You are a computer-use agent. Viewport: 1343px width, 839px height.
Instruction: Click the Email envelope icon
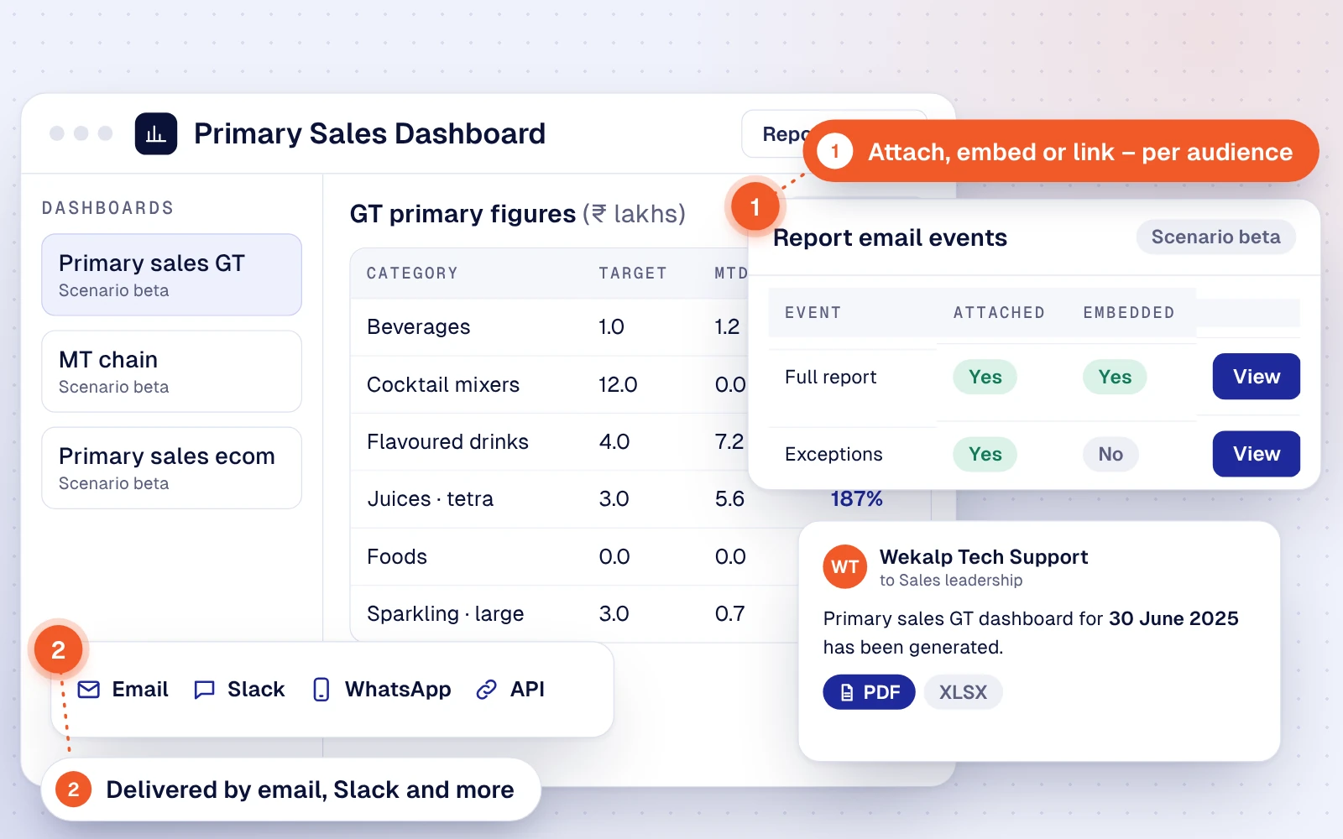pos(89,690)
